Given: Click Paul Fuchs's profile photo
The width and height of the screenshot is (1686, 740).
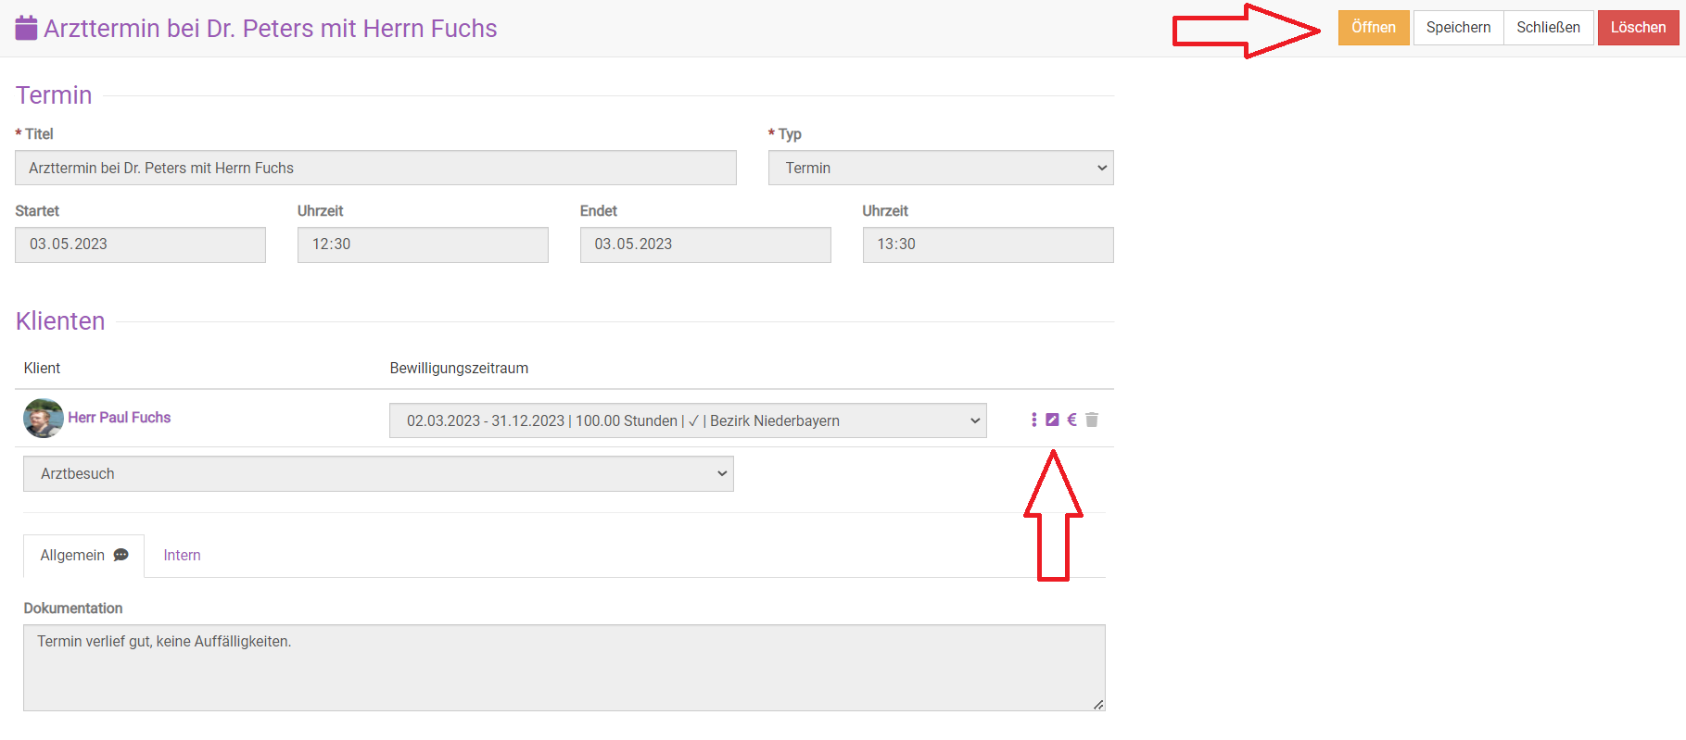Looking at the screenshot, I should click(x=43, y=419).
